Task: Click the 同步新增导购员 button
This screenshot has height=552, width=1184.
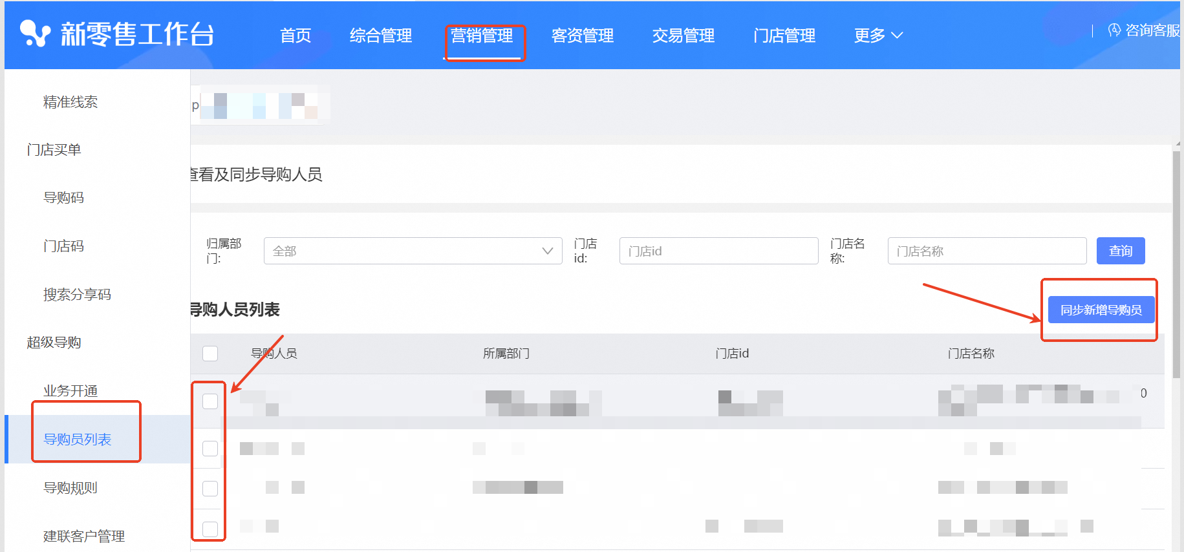Action: [1101, 310]
